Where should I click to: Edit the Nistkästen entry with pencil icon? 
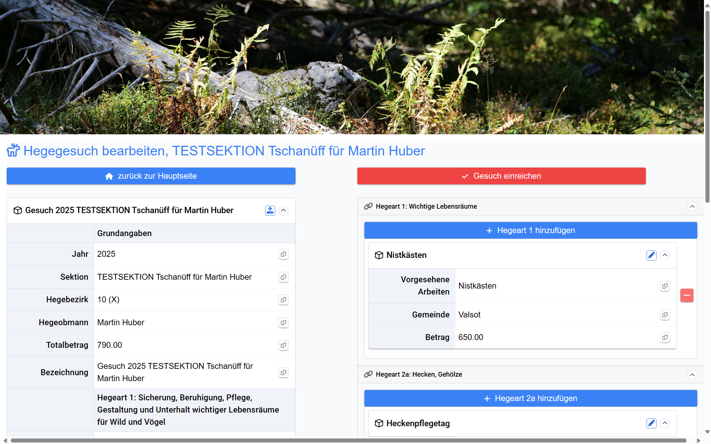[651, 255]
